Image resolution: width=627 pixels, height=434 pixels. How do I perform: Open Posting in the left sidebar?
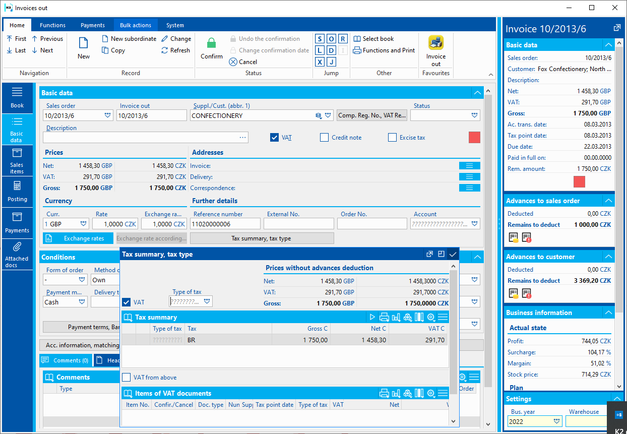point(17,192)
